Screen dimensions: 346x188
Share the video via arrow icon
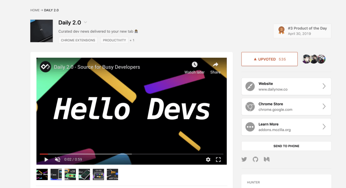point(215,65)
